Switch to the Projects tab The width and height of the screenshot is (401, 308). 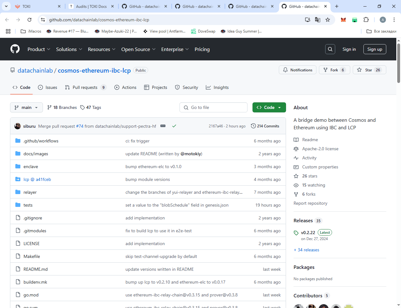(x=156, y=87)
